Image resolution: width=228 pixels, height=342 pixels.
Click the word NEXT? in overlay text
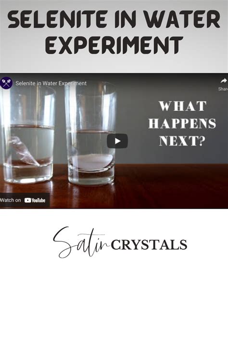coord(182,141)
